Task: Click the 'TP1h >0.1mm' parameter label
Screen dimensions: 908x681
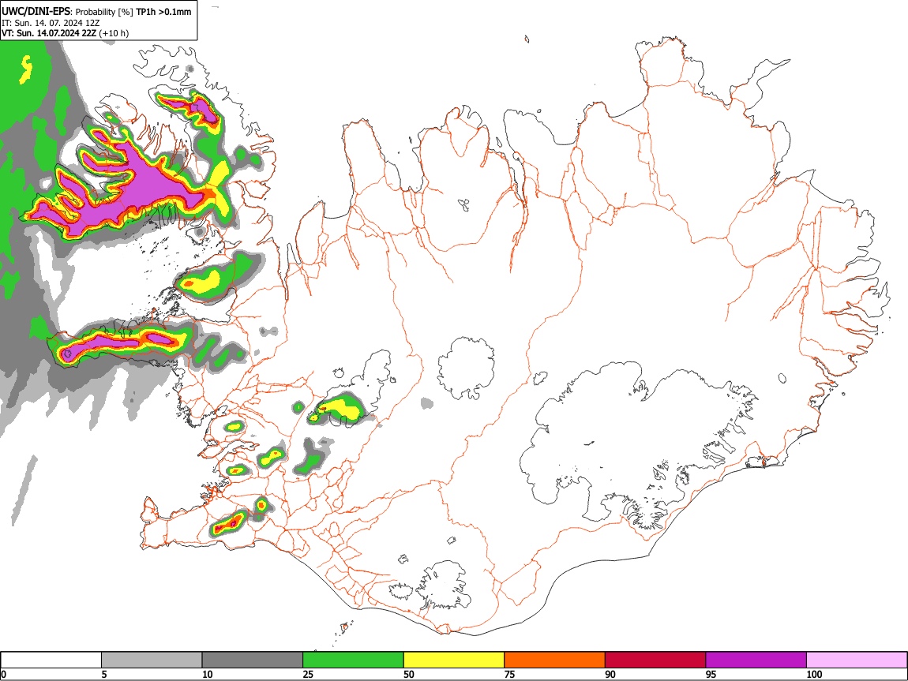Action: (x=163, y=12)
